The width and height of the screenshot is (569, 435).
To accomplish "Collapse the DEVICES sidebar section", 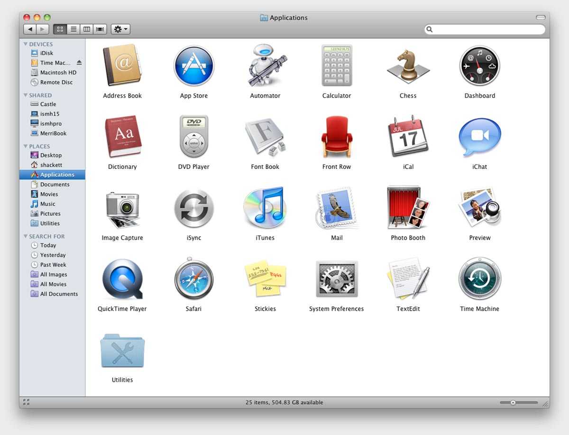I will (x=26, y=44).
